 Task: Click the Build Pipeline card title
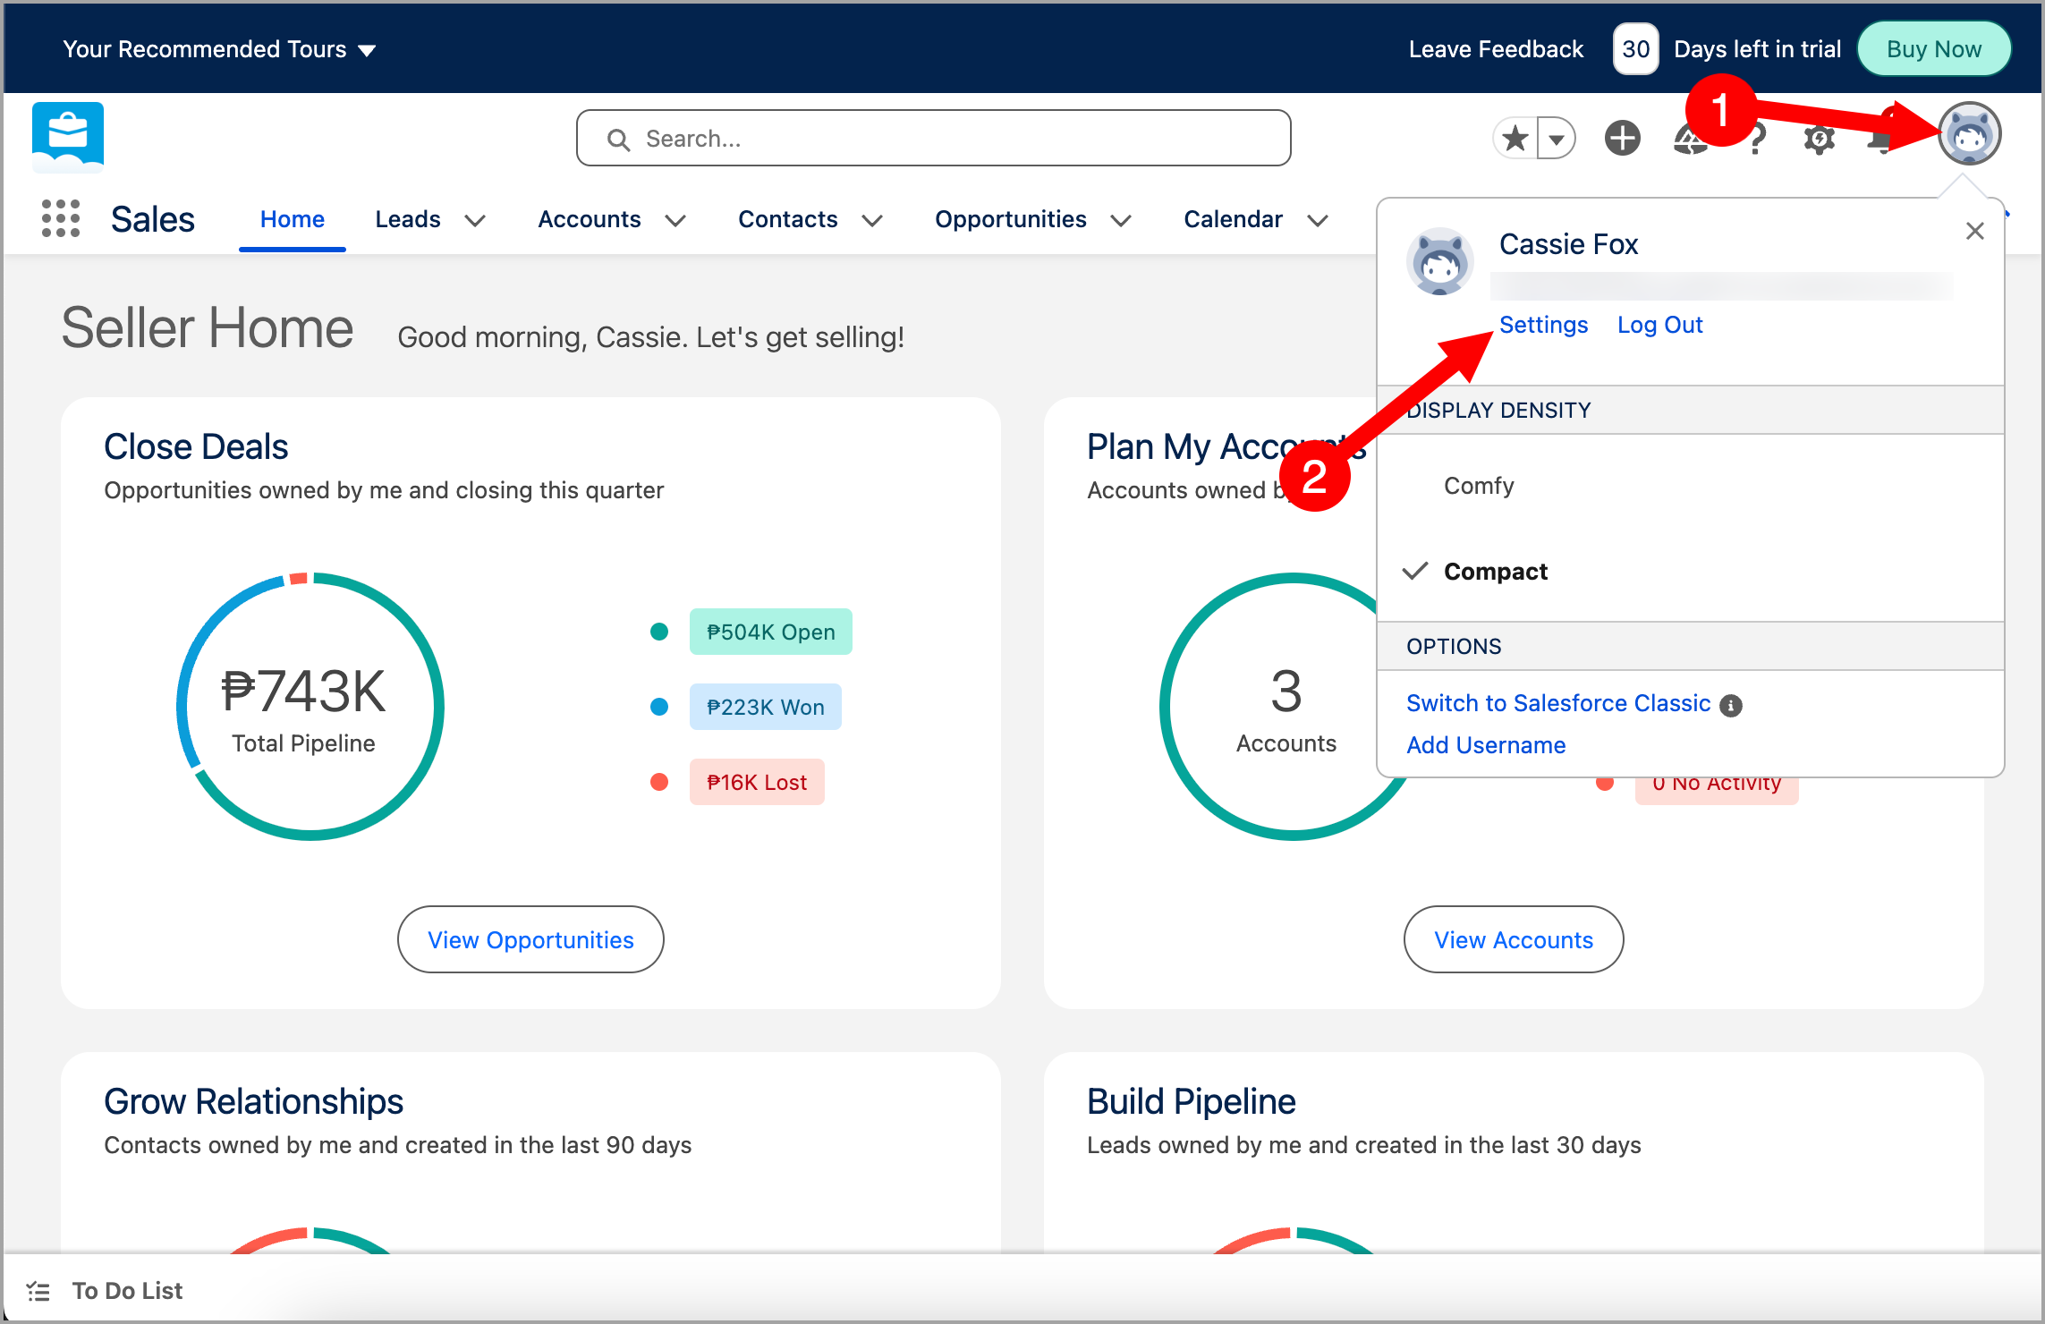pos(1191,1101)
